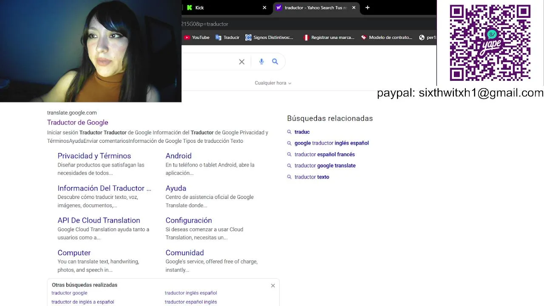544x306 pixels.
Task: Open the Configuración sublink
Action: [x=189, y=221]
